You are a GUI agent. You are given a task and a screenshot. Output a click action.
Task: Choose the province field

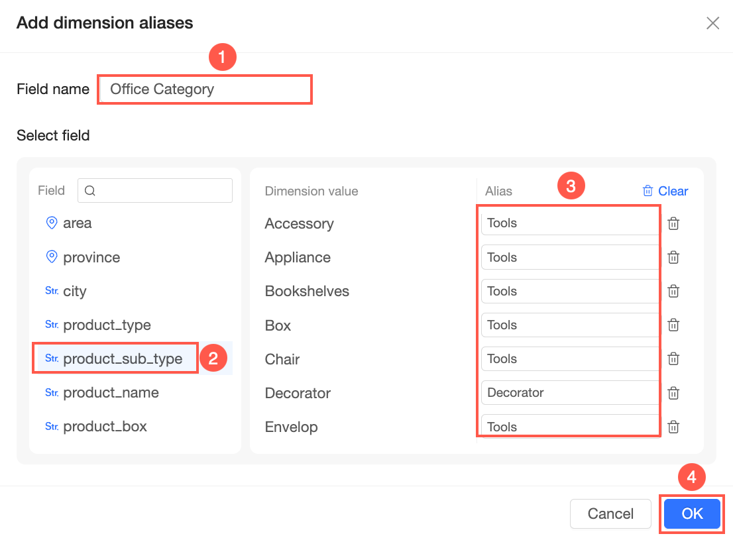tap(91, 257)
